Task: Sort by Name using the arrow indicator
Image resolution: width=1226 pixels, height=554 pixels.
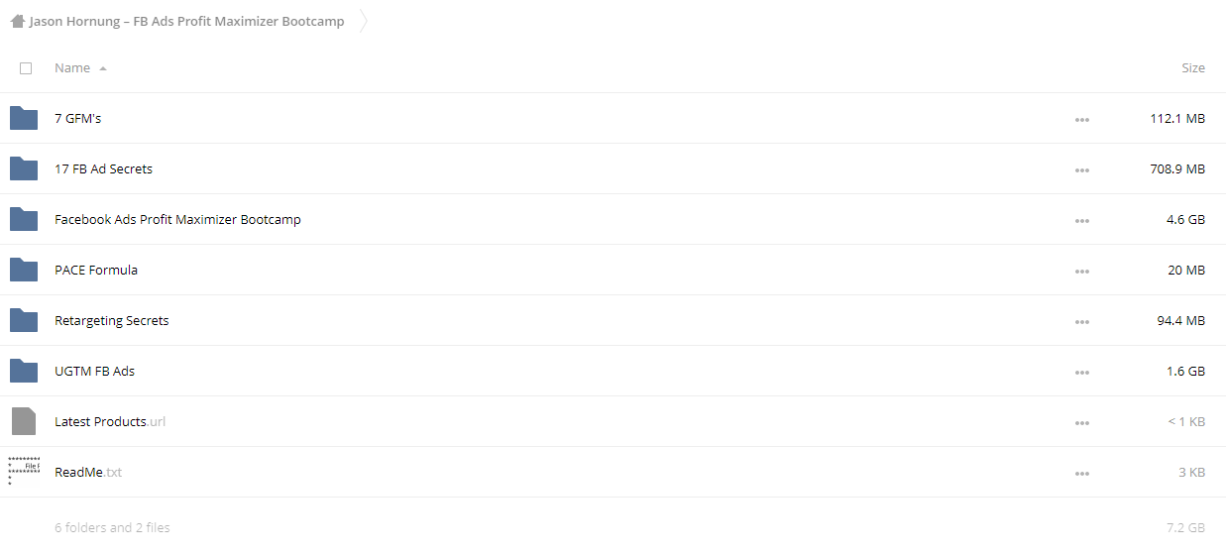Action: [103, 68]
